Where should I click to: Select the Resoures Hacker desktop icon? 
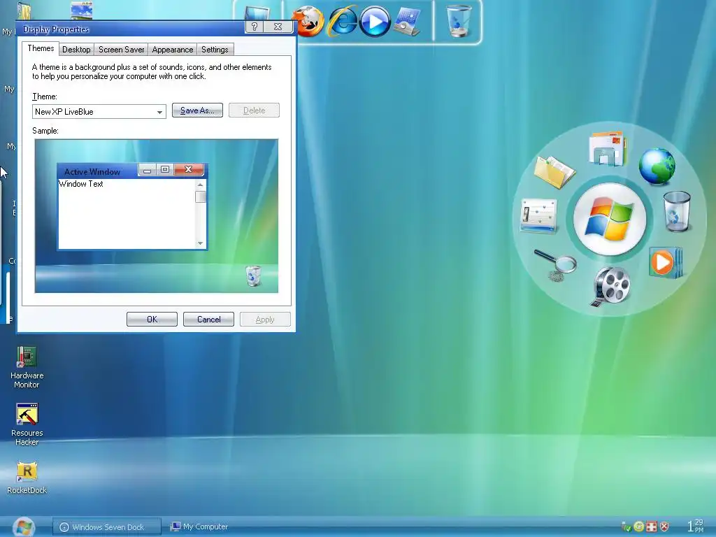pyautogui.click(x=27, y=424)
